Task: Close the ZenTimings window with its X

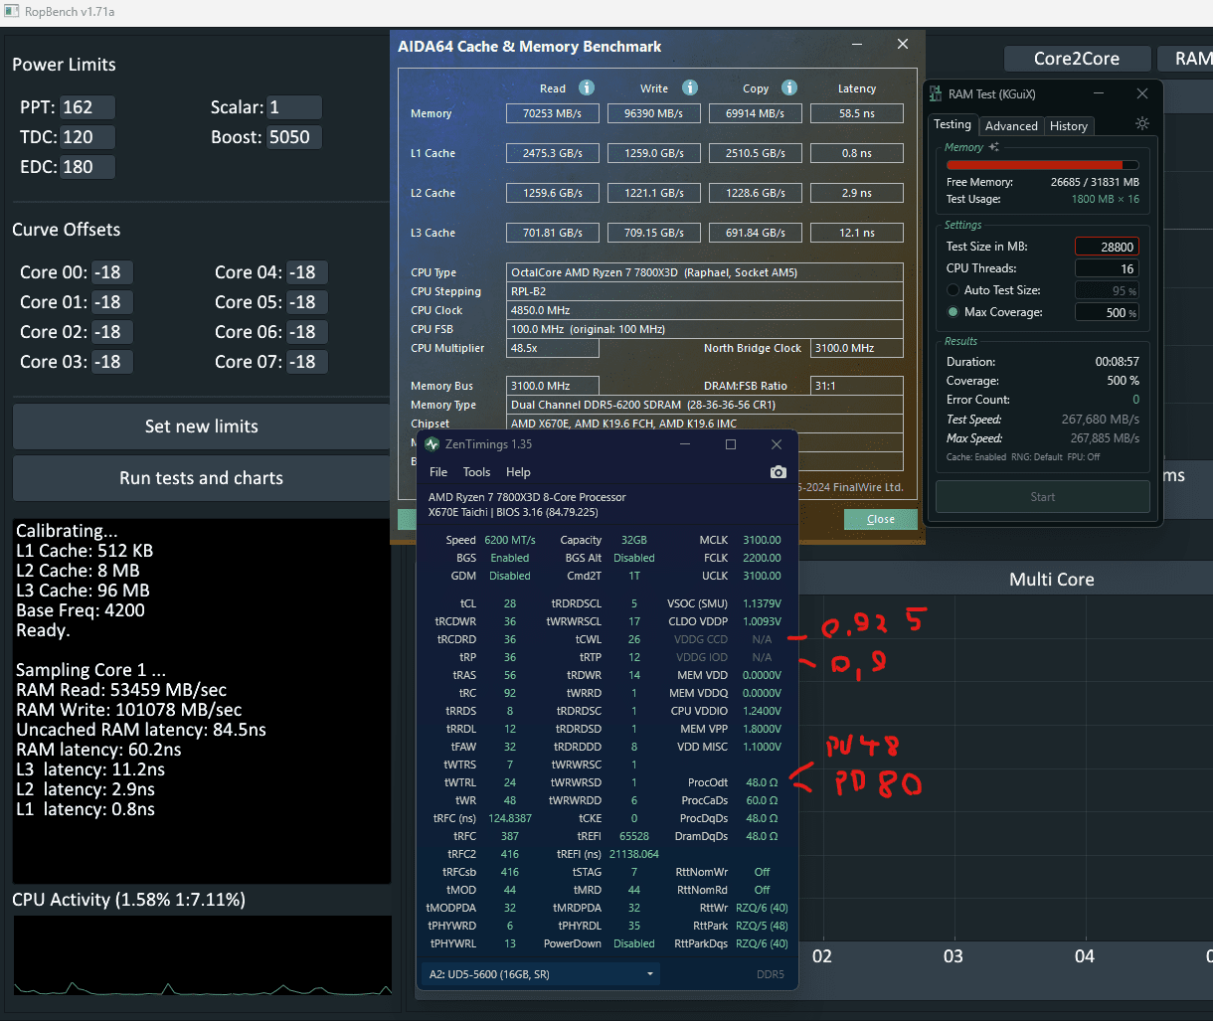Action: [777, 444]
